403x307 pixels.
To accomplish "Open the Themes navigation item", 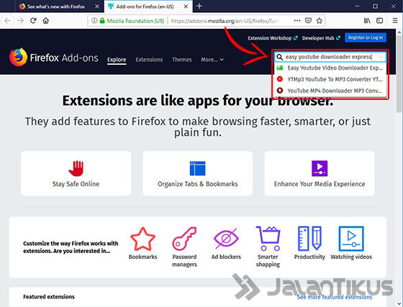I will pyautogui.click(x=182, y=60).
